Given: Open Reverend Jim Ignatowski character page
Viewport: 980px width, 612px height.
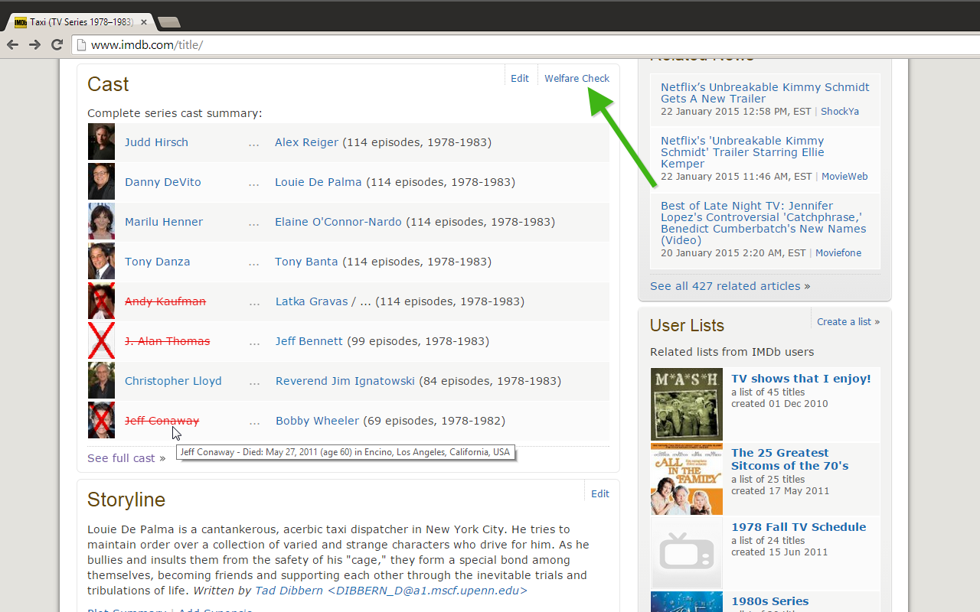Looking at the screenshot, I should [x=345, y=381].
